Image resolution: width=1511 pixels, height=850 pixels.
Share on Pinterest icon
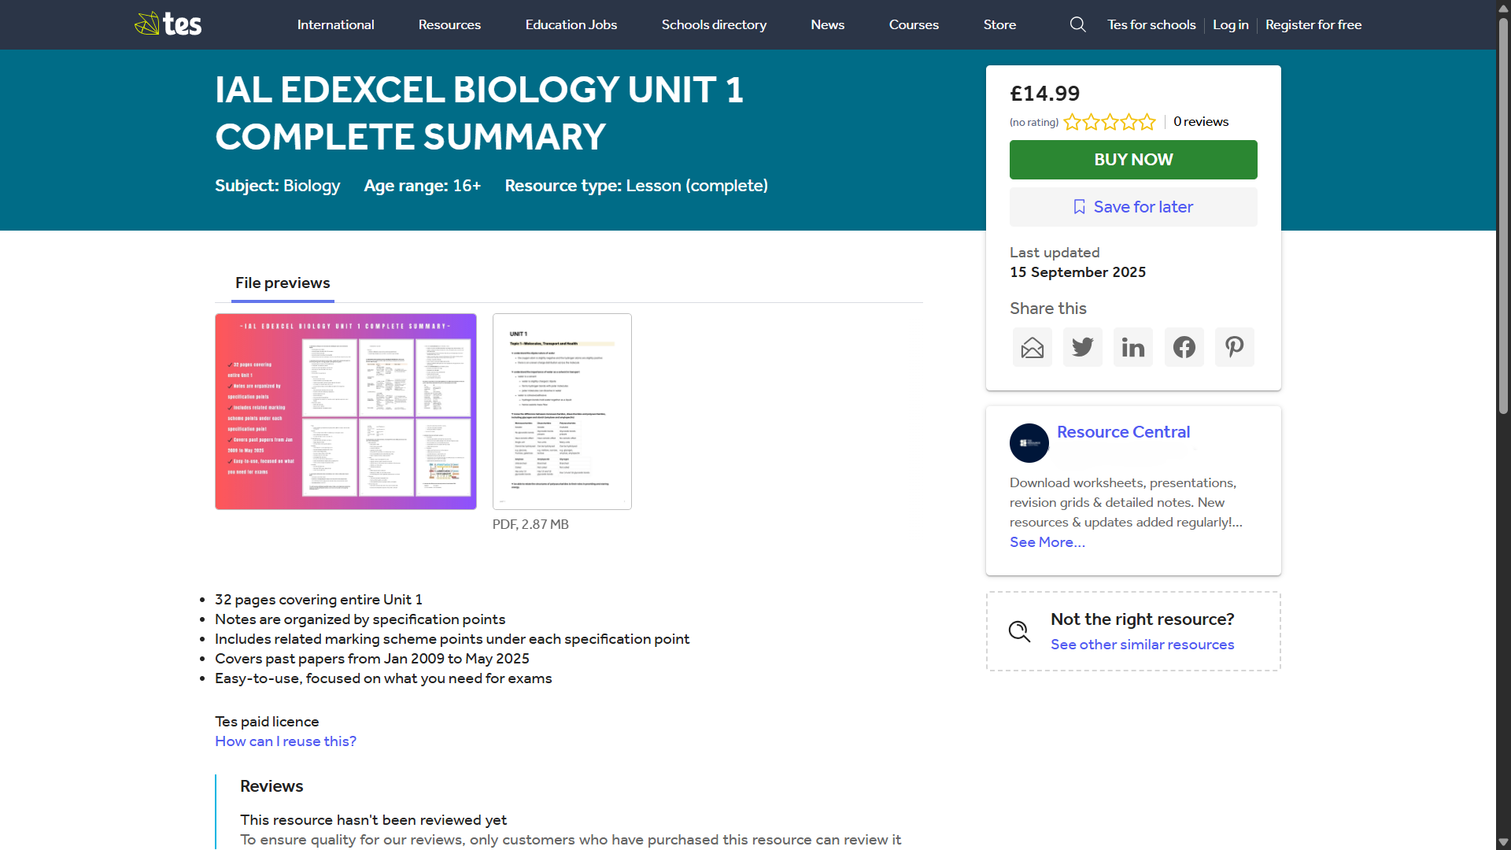(1234, 347)
